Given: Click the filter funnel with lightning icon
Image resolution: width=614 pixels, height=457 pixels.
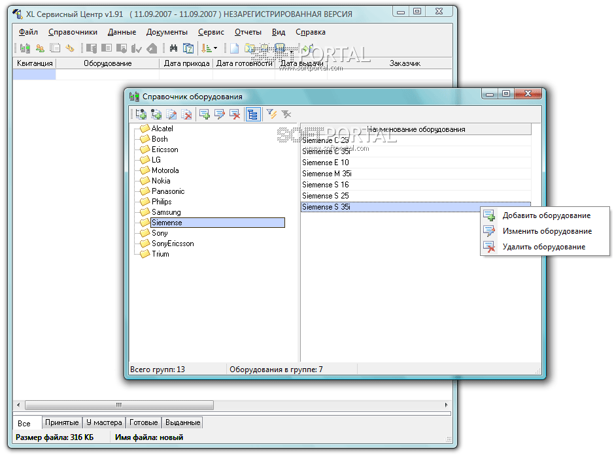Looking at the screenshot, I should tap(271, 114).
